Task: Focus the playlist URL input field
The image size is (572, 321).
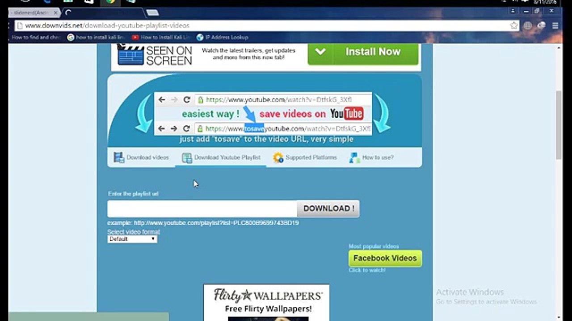Action: tap(202, 209)
